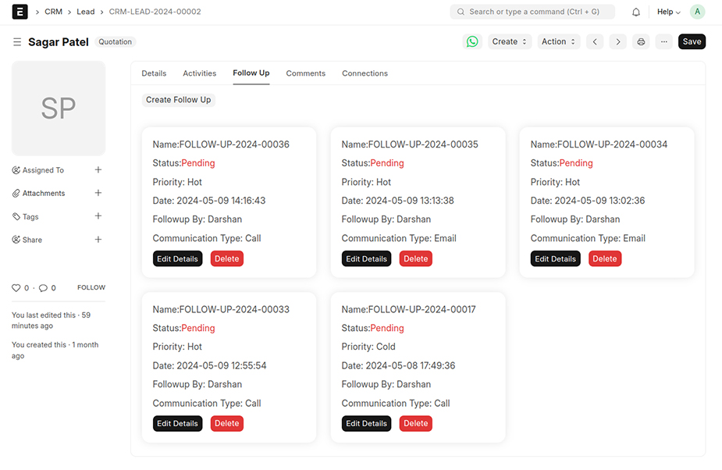The image size is (722, 470).
Task: Click the print icon
Action: click(641, 41)
